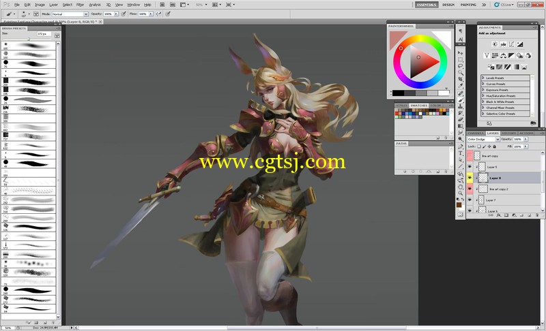Add a Brightness/Contrast adjustment
546x331 pixels.
tap(495, 44)
